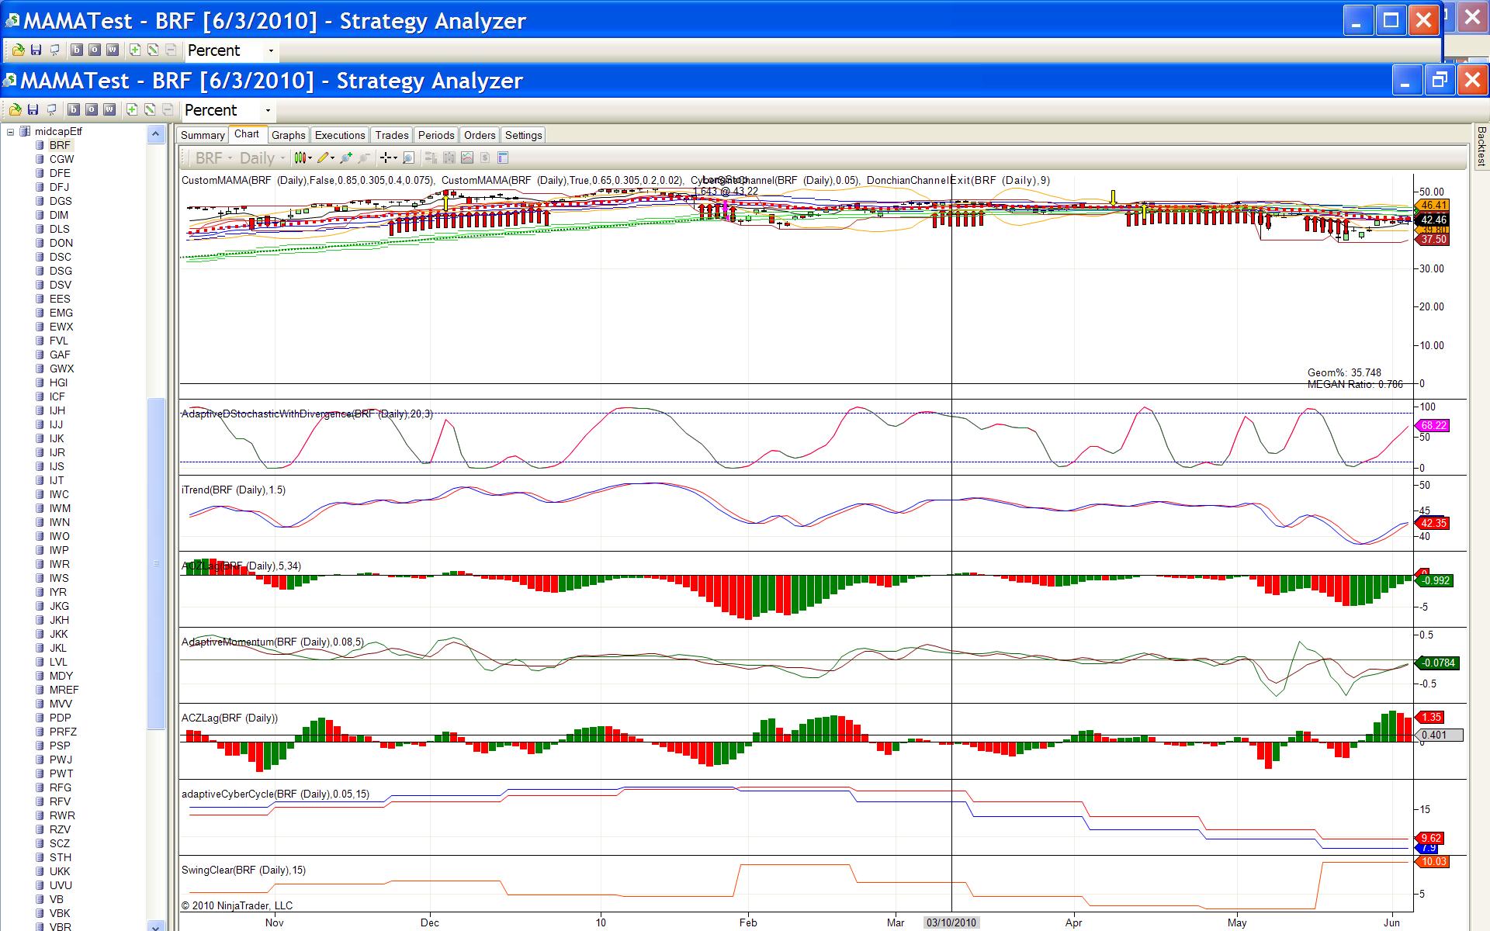Switch to the Trades tab
This screenshot has width=1490, height=931.
pyautogui.click(x=391, y=135)
